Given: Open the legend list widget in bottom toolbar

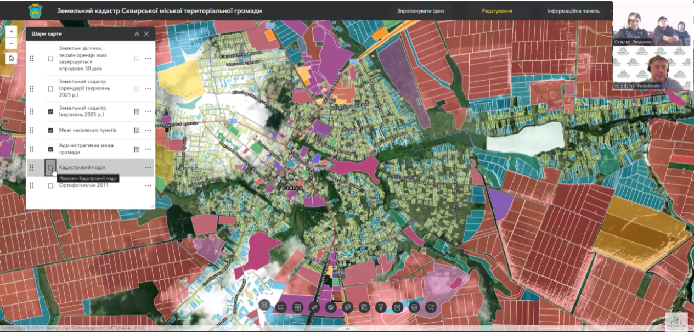Looking at the screenshot, I should (x=281, y=307).
